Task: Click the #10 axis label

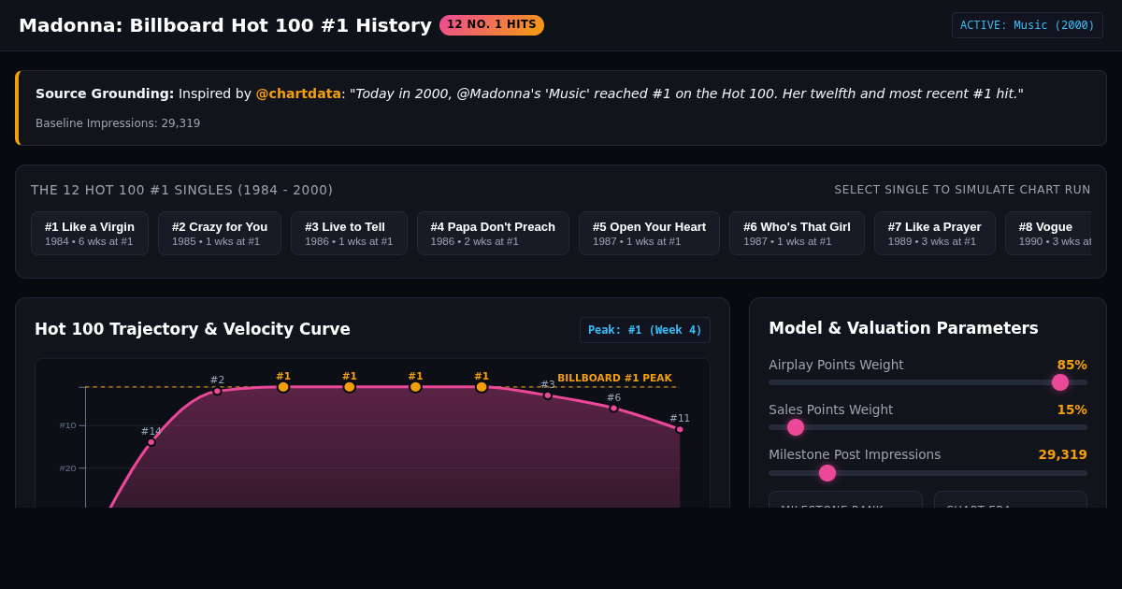Action: coord(67,425)
